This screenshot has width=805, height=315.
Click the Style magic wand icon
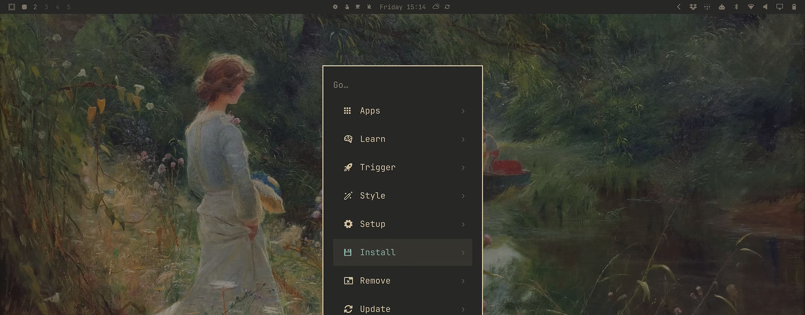(x=348, y=196)
